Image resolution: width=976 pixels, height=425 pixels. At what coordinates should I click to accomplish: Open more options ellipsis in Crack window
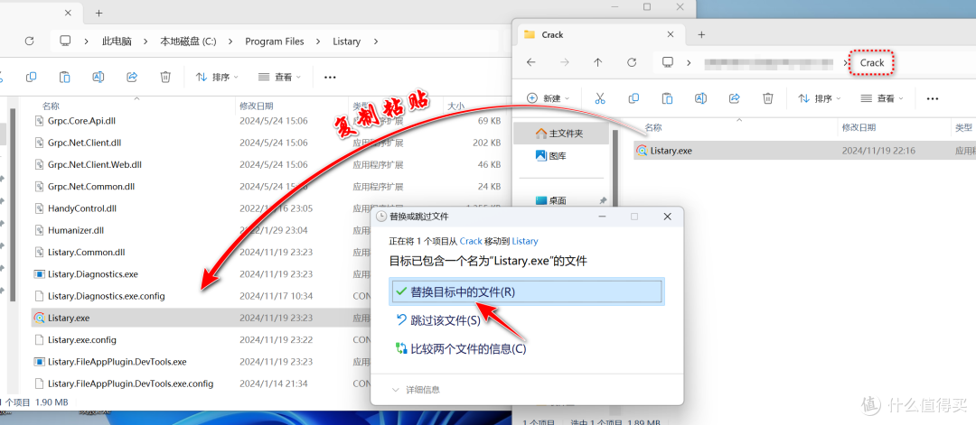932,98
